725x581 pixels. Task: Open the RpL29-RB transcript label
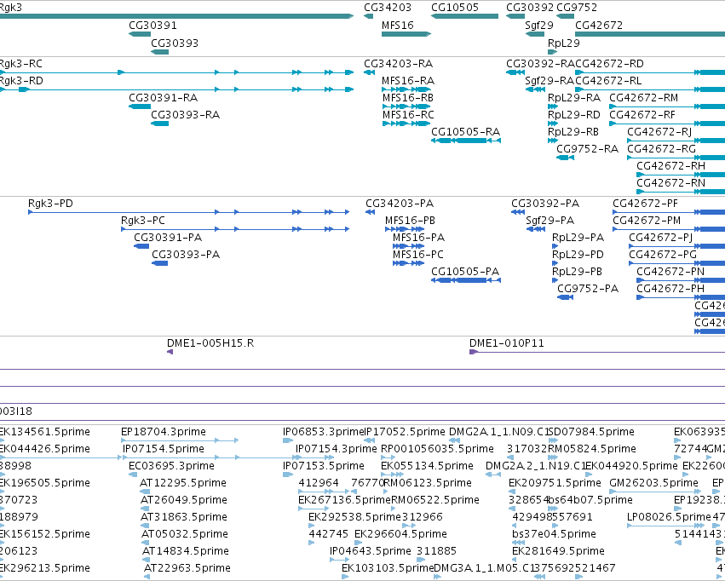click(573, 132)
